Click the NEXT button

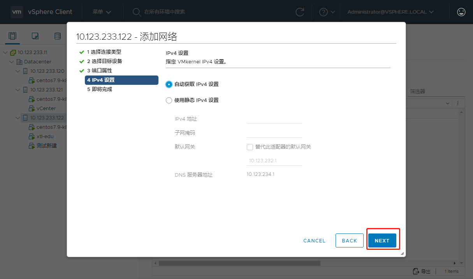point(382,240)
